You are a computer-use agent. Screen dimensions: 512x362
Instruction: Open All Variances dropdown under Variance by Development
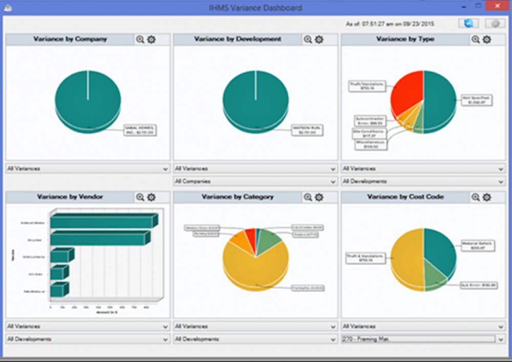coord(255,169)
